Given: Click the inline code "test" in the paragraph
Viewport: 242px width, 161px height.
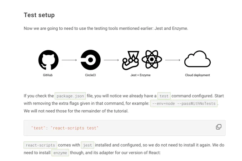Looking at the screenshot, I should point(164,96).
